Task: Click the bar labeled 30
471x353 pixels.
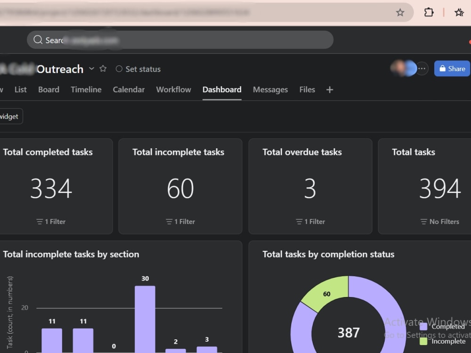Action: point(145,320)
